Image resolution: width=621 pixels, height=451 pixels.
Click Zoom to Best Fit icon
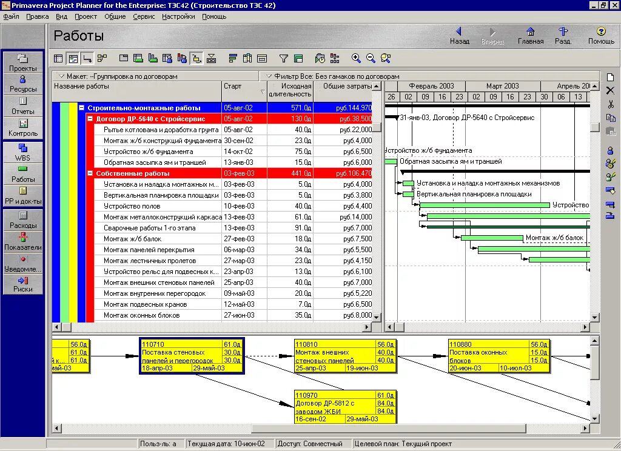pos(385,59)
